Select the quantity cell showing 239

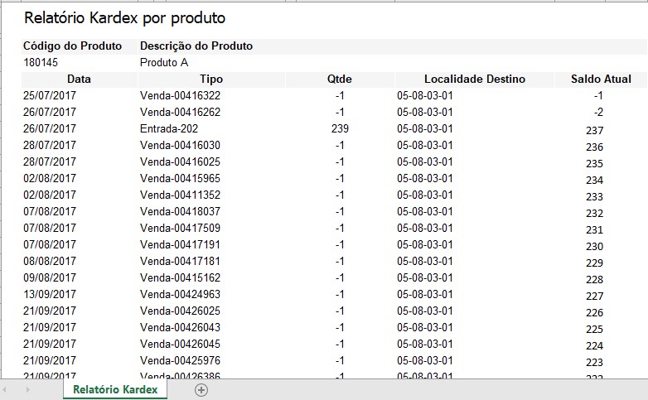[340, 129]
